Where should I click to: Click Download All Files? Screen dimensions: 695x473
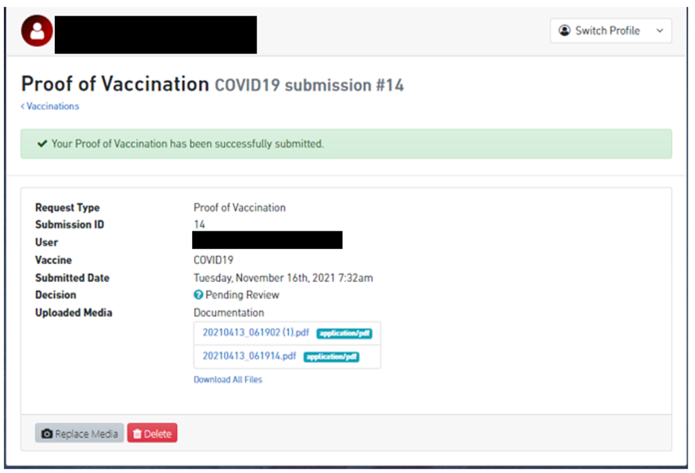pyautogui.click(x=228, y=379)
